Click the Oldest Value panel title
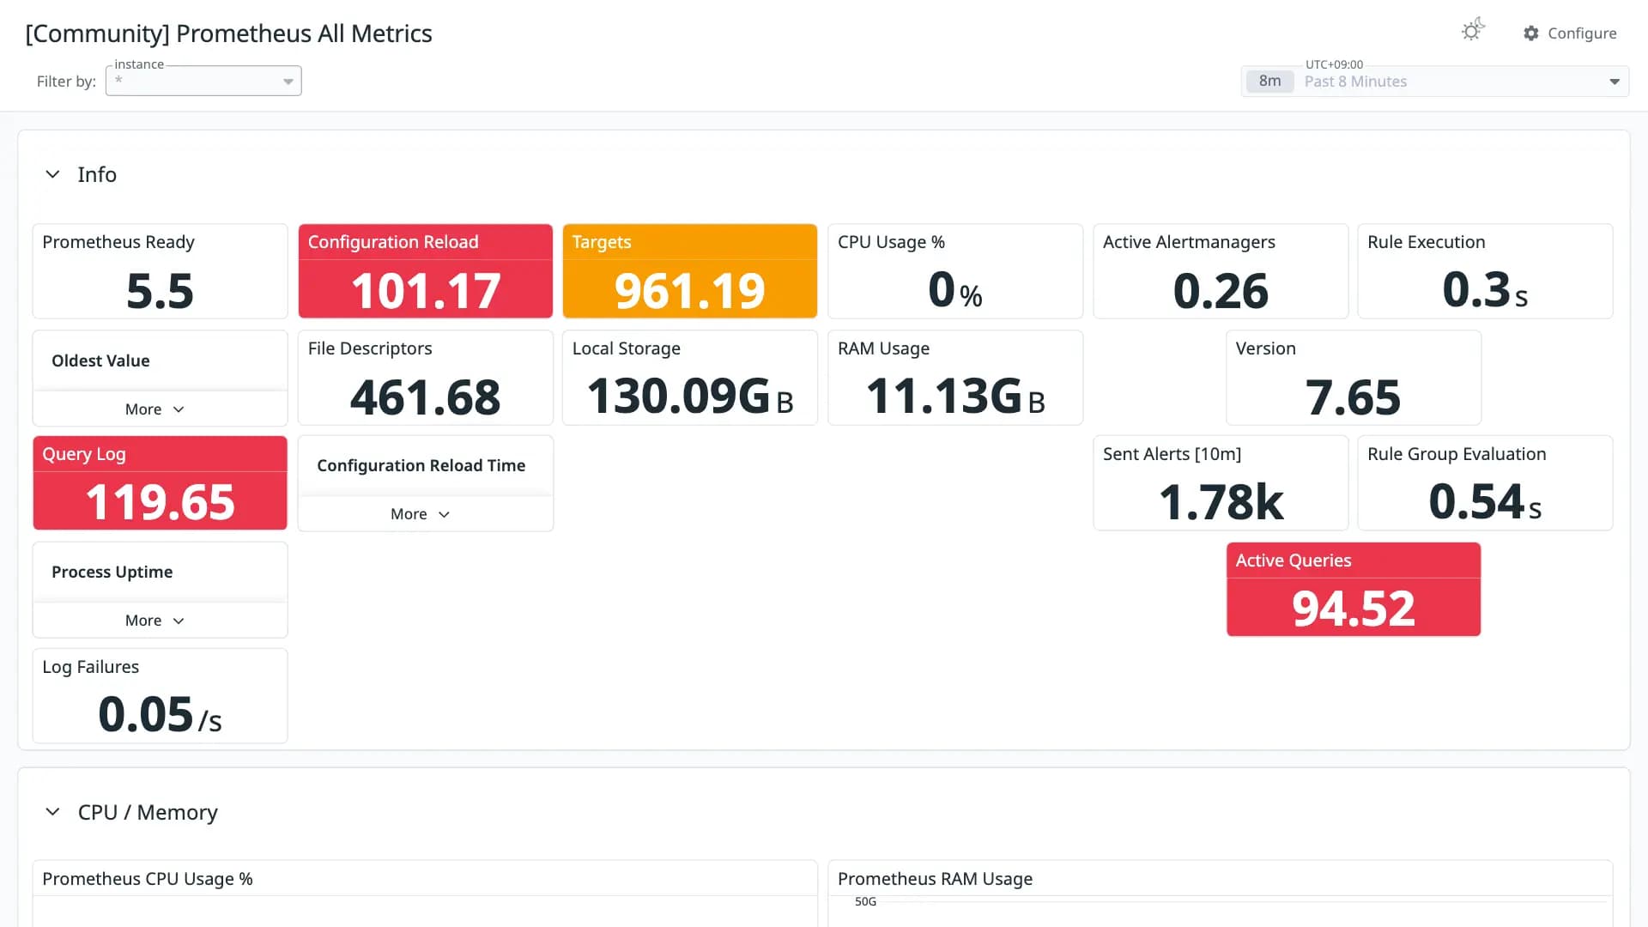The width and height of the screenshot is (1648, 927). point(100,361)
